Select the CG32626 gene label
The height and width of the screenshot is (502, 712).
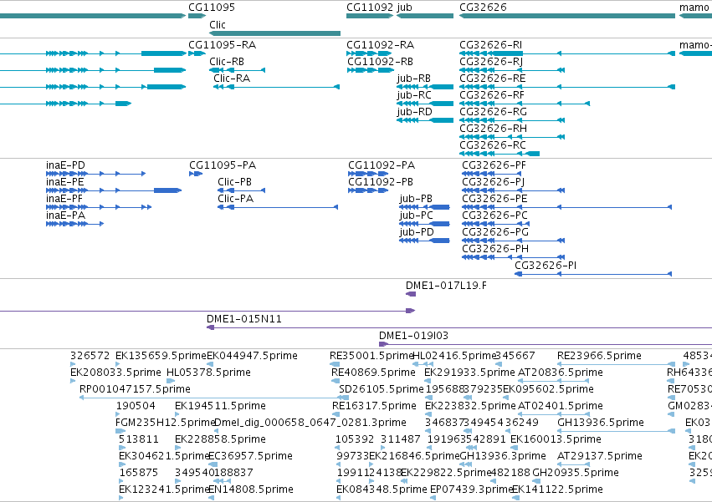[483, 8]
